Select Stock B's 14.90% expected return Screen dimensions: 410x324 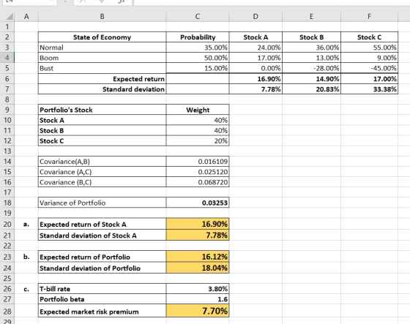click(311, 79)
